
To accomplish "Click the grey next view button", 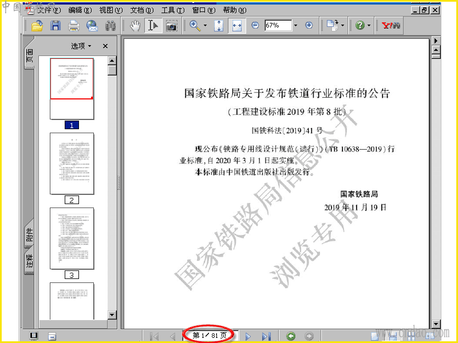I will [309, 336].
